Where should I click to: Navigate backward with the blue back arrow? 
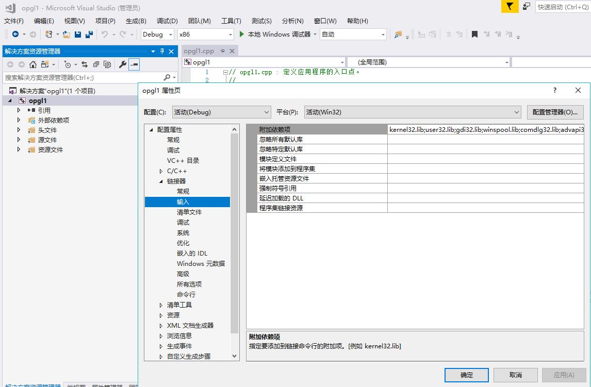pos(15,34)
